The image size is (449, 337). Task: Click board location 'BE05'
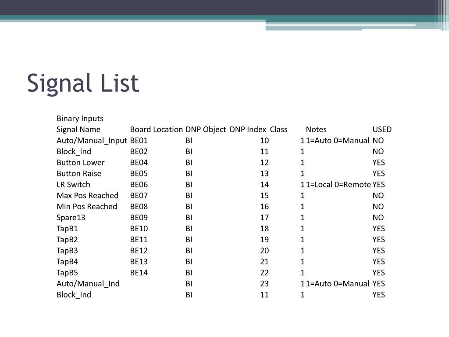tap(139, 174)
